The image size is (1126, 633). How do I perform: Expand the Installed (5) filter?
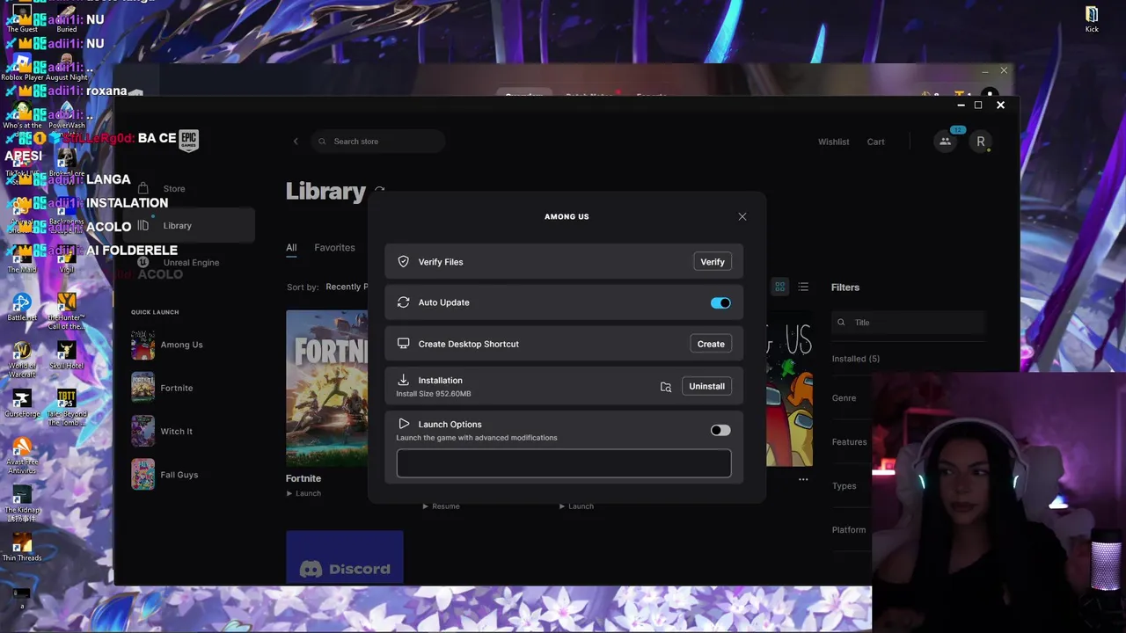click(x=856, y=359)
